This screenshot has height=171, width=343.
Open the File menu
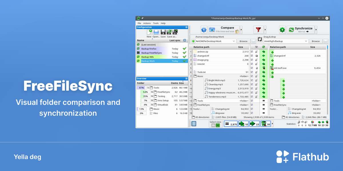tap(139, 23)
